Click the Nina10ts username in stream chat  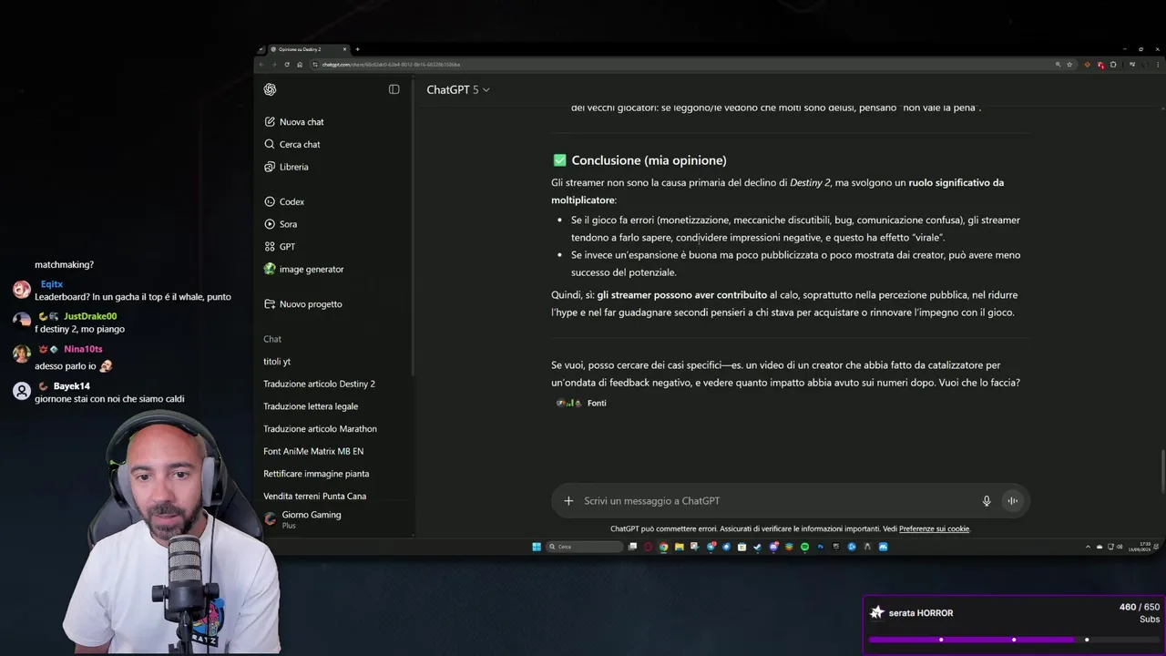click(x=83, y=349)
